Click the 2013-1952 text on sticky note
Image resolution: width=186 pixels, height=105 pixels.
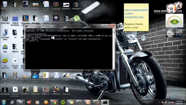(x=131, y=28)
